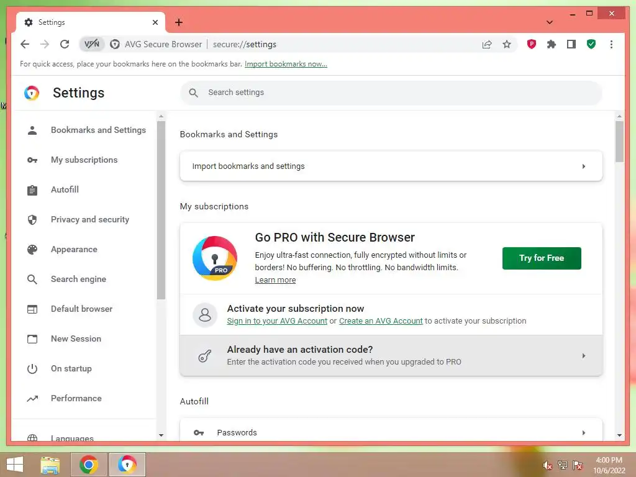
Task: Select Search engine in sidebar
Action: (x=78, y=279)
